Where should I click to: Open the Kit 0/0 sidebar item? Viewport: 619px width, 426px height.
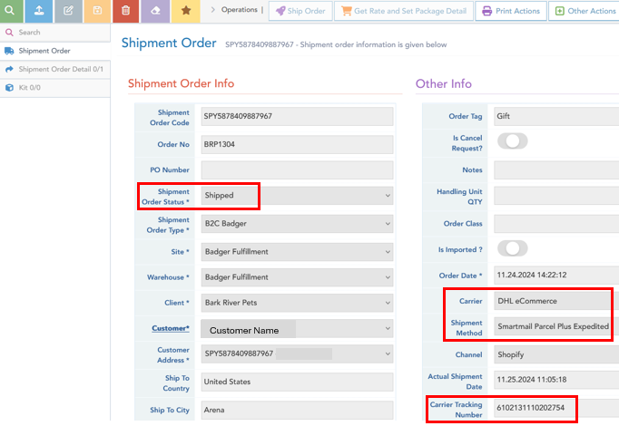(29, 87)
